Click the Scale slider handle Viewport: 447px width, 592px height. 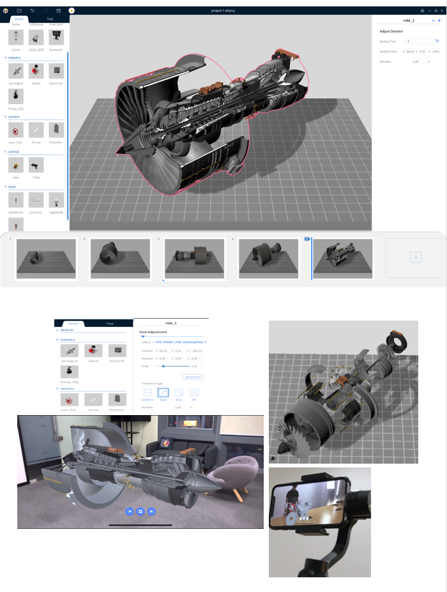coord(163,366)
